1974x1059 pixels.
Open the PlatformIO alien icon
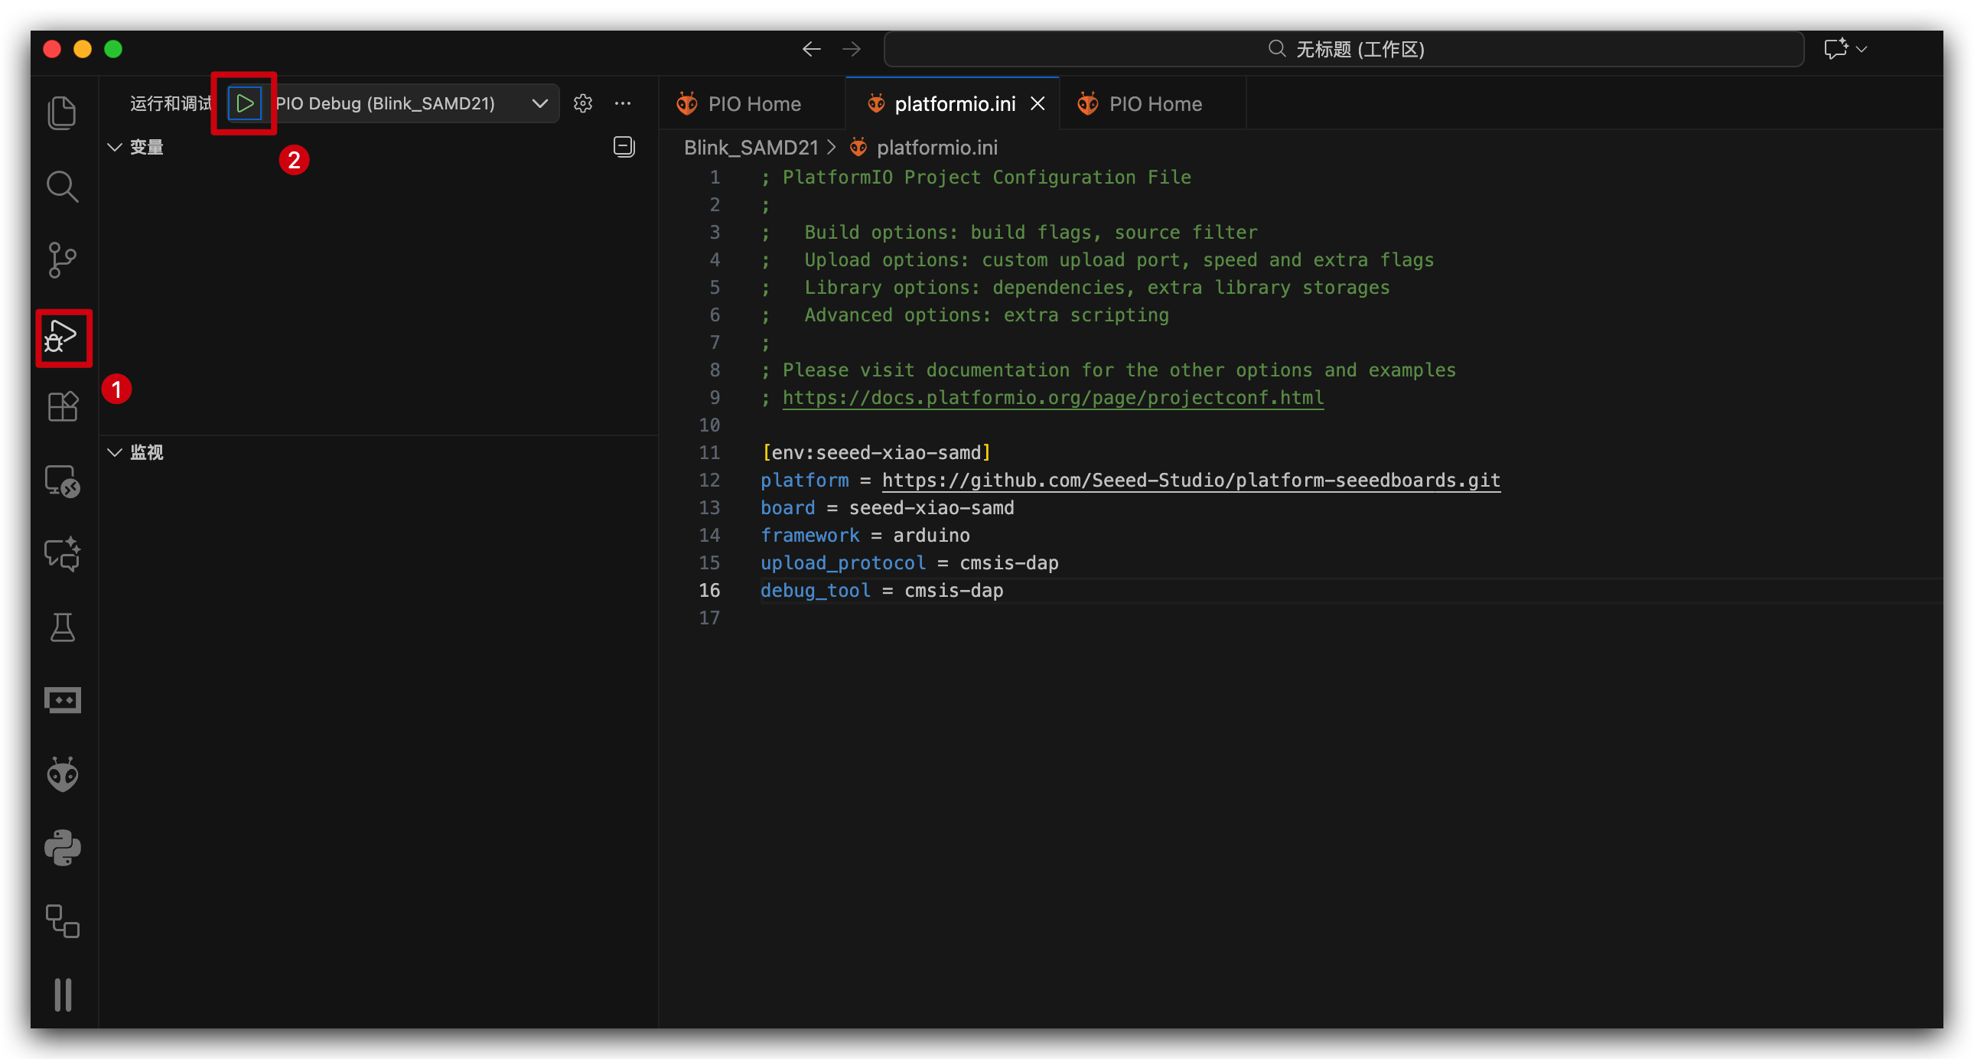(x=62, y=774)
